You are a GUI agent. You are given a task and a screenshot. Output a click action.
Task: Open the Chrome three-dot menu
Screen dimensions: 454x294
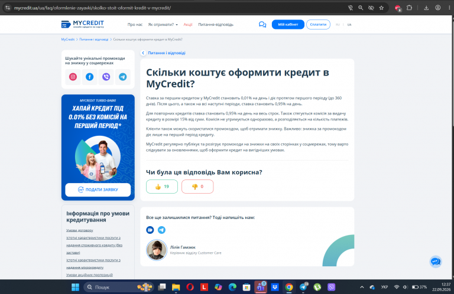pyautogui.click(x=449, y=8)
